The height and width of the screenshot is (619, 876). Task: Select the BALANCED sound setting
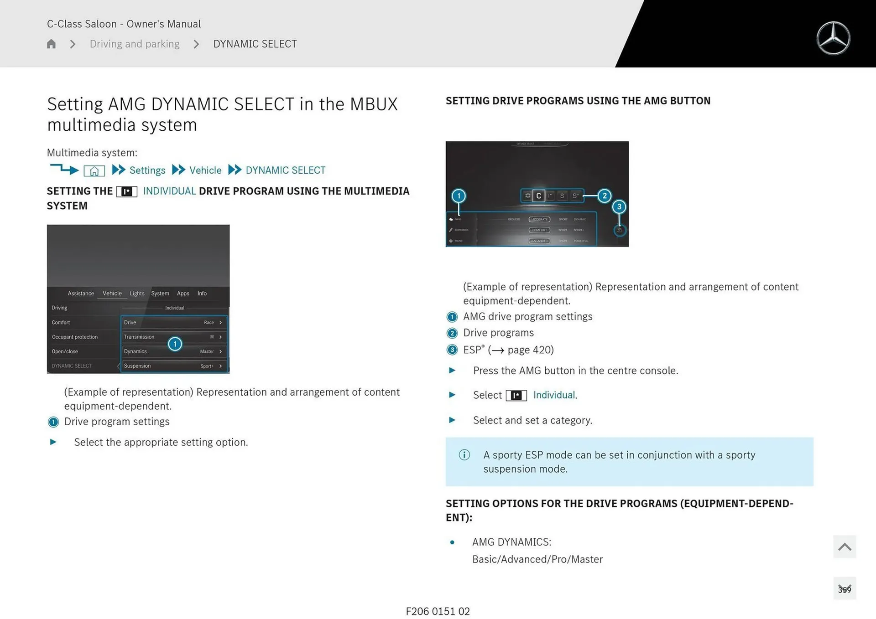[540, 241]
